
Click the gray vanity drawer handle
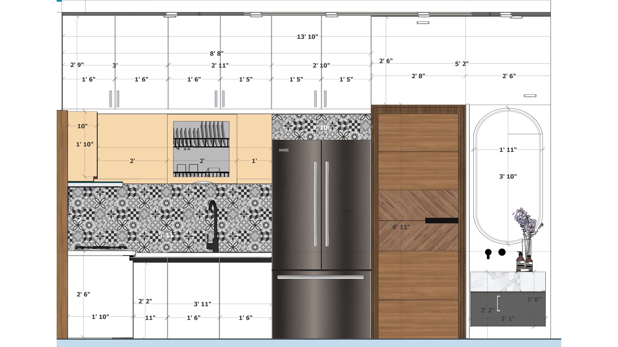(499, 304)
